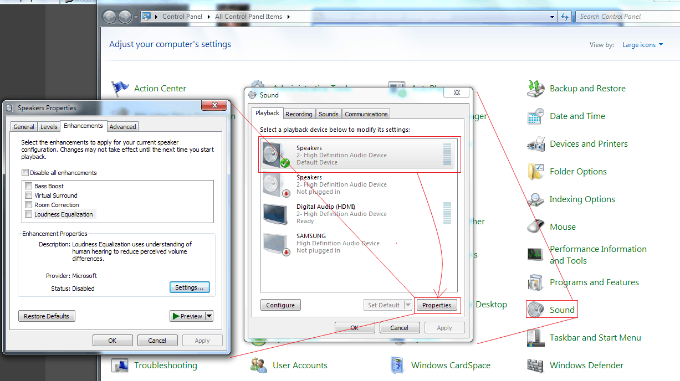Expand the Control Panel breadcrumb arrow
This screenshot has height=381, width=680.
(x=209, y=17)
